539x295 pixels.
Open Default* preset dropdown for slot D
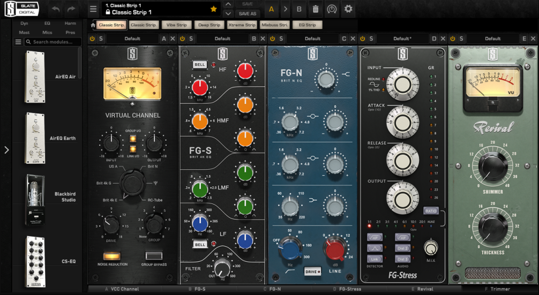point(402,39)
